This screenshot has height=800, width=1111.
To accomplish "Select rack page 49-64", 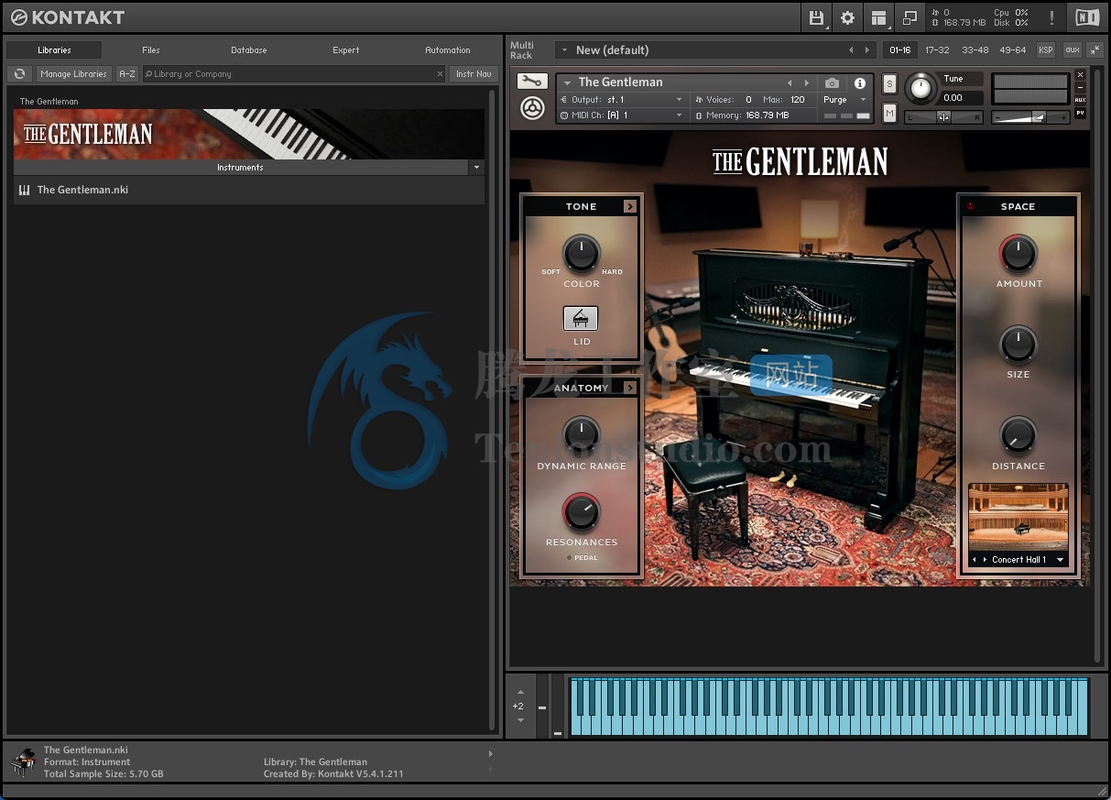I will point(1013,50).
